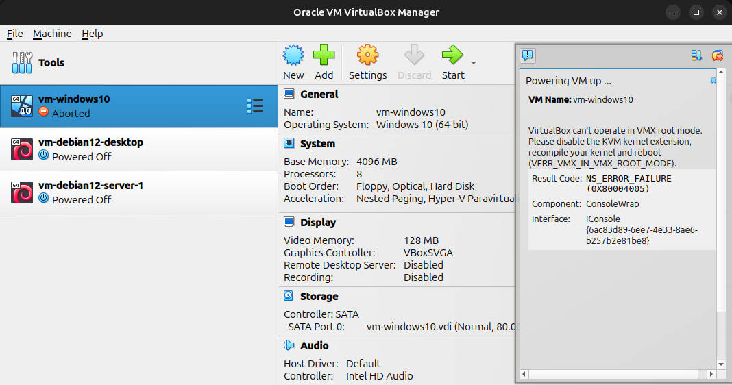Image resolution: width=732 pixels, height=385 pixels.
Task: Collapse the System section header
Action: pos(317,144)
